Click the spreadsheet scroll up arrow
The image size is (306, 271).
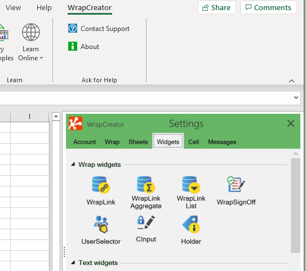click(56, 116)
